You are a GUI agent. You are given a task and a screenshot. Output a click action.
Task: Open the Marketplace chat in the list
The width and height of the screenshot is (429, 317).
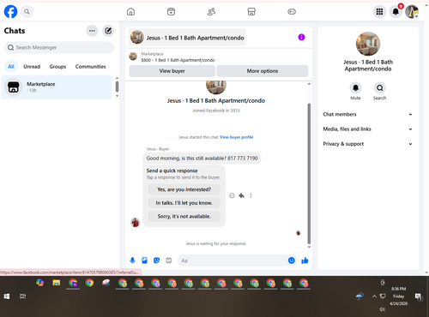coord(57,87)
